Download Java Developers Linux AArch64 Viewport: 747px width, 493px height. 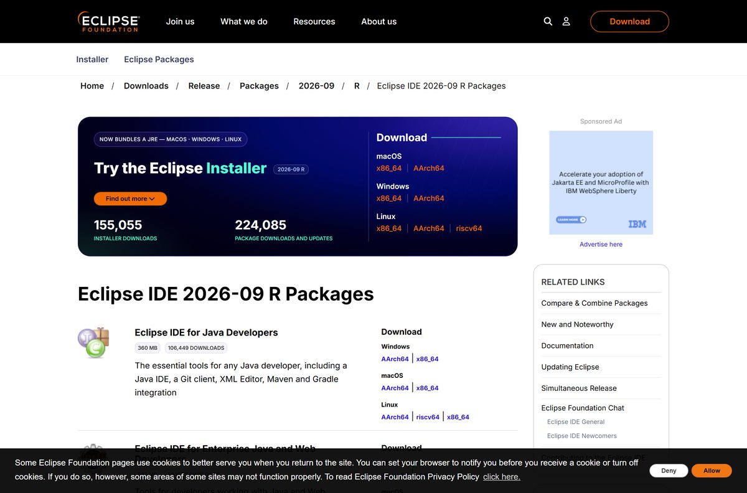click(395, 417)
